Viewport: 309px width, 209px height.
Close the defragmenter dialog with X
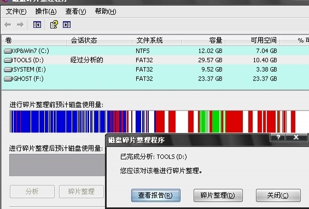(x=296, y=137)
